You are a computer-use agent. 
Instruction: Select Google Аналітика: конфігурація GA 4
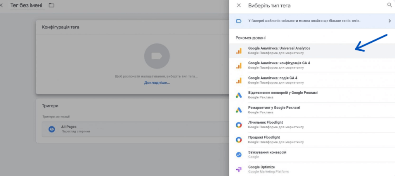click(x=312, y=66)
